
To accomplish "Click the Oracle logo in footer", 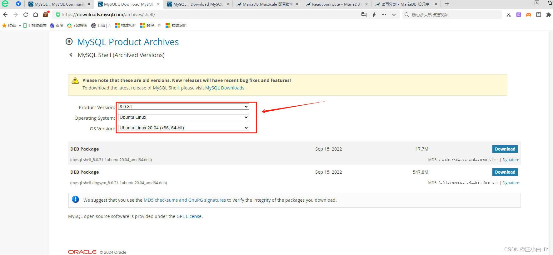I will [x=82, y=252].
